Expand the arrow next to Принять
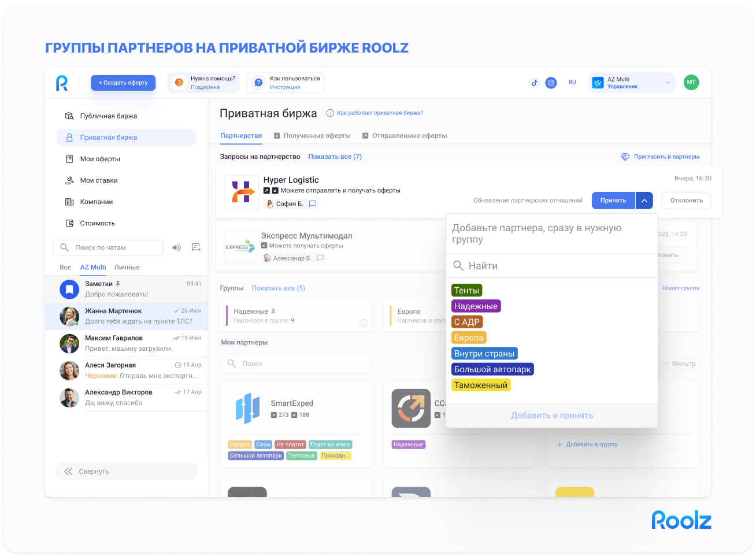This screenshot has width=756, height=556. point(644,201)
